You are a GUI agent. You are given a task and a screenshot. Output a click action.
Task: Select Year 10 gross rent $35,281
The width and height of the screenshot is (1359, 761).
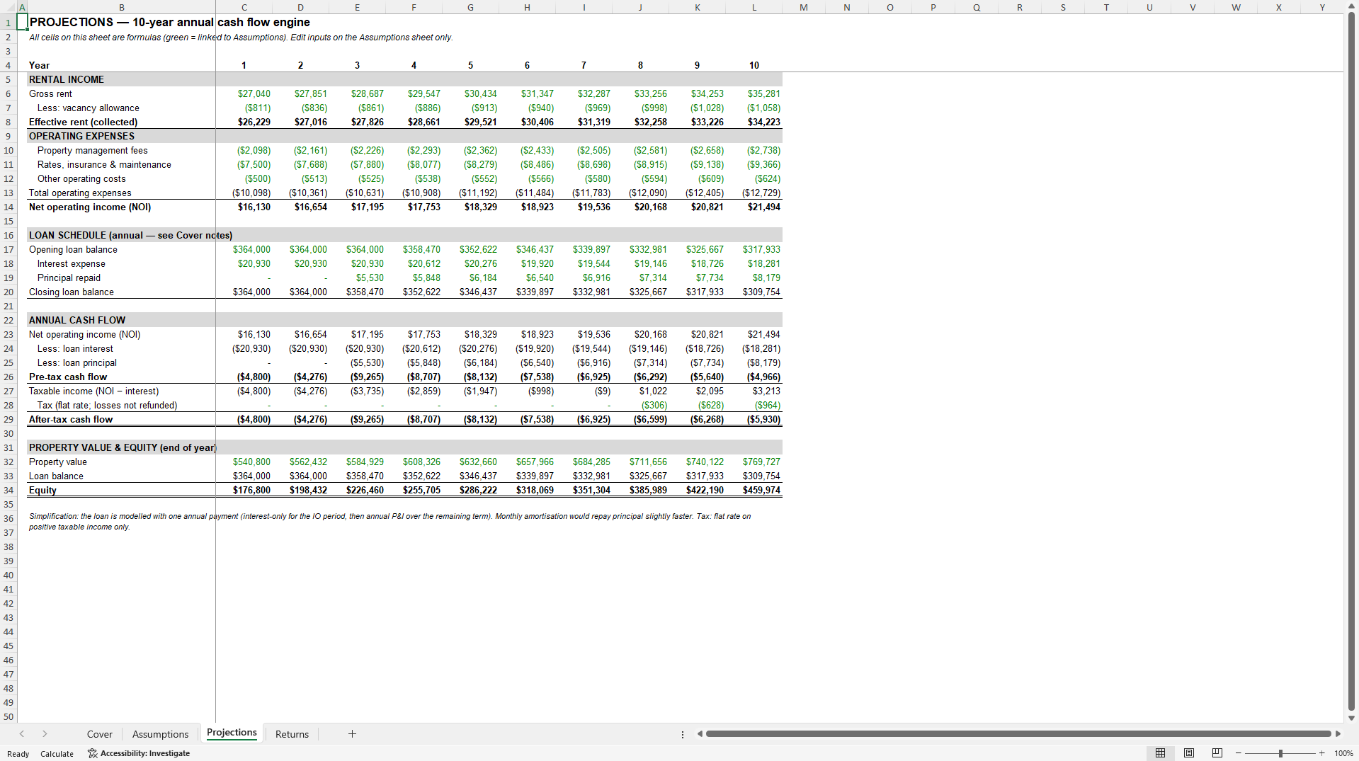(754, 93)
